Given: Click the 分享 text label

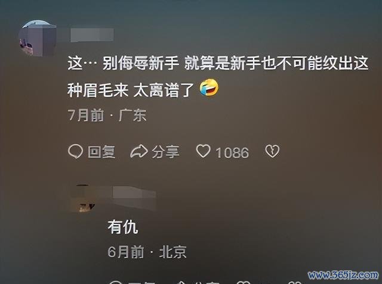Looking at the screenshot, I should (166, 152).
